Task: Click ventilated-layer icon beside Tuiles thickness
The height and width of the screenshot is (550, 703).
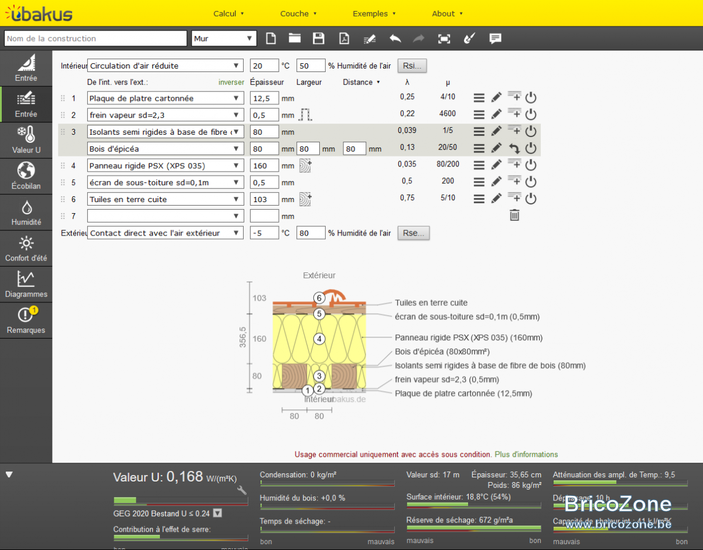Action: [x=305, y=199]
